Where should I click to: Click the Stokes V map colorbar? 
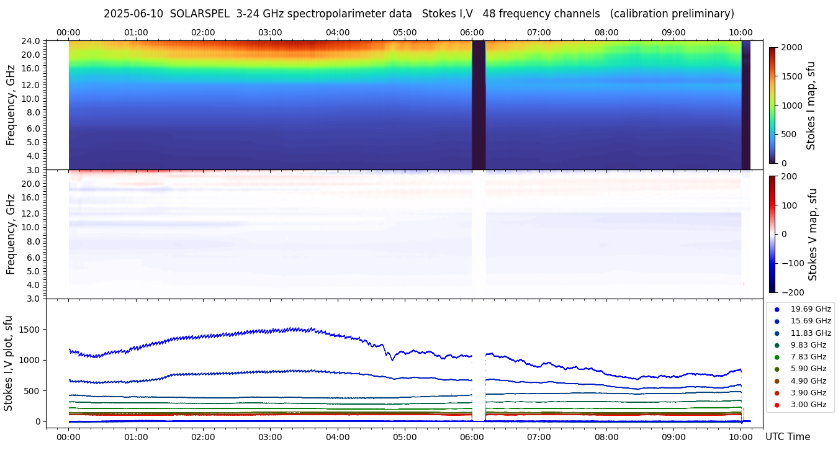772,234
